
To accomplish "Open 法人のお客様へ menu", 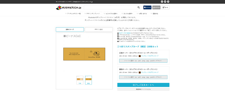I will (127, 14).
